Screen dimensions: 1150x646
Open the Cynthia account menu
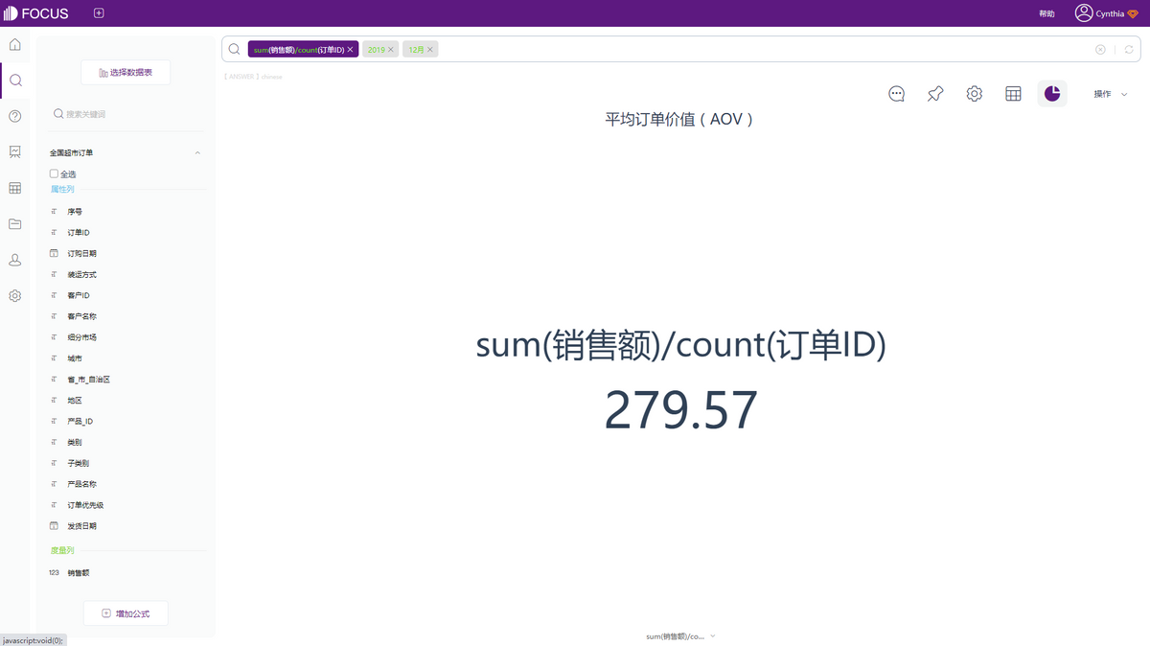(x=1104, y=12)
